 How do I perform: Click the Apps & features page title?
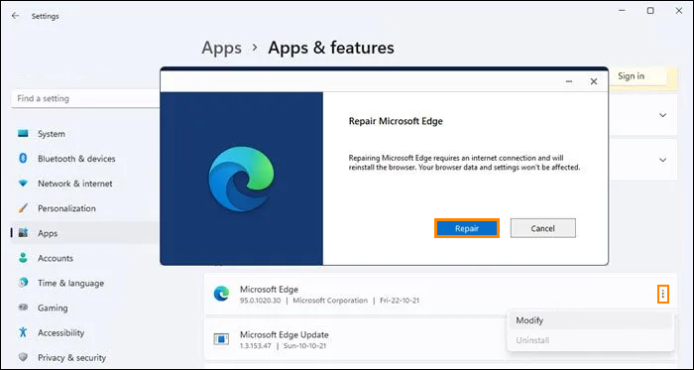click(331, 48)
